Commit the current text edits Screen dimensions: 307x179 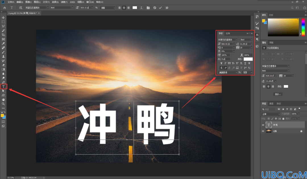tap(160, 8)
